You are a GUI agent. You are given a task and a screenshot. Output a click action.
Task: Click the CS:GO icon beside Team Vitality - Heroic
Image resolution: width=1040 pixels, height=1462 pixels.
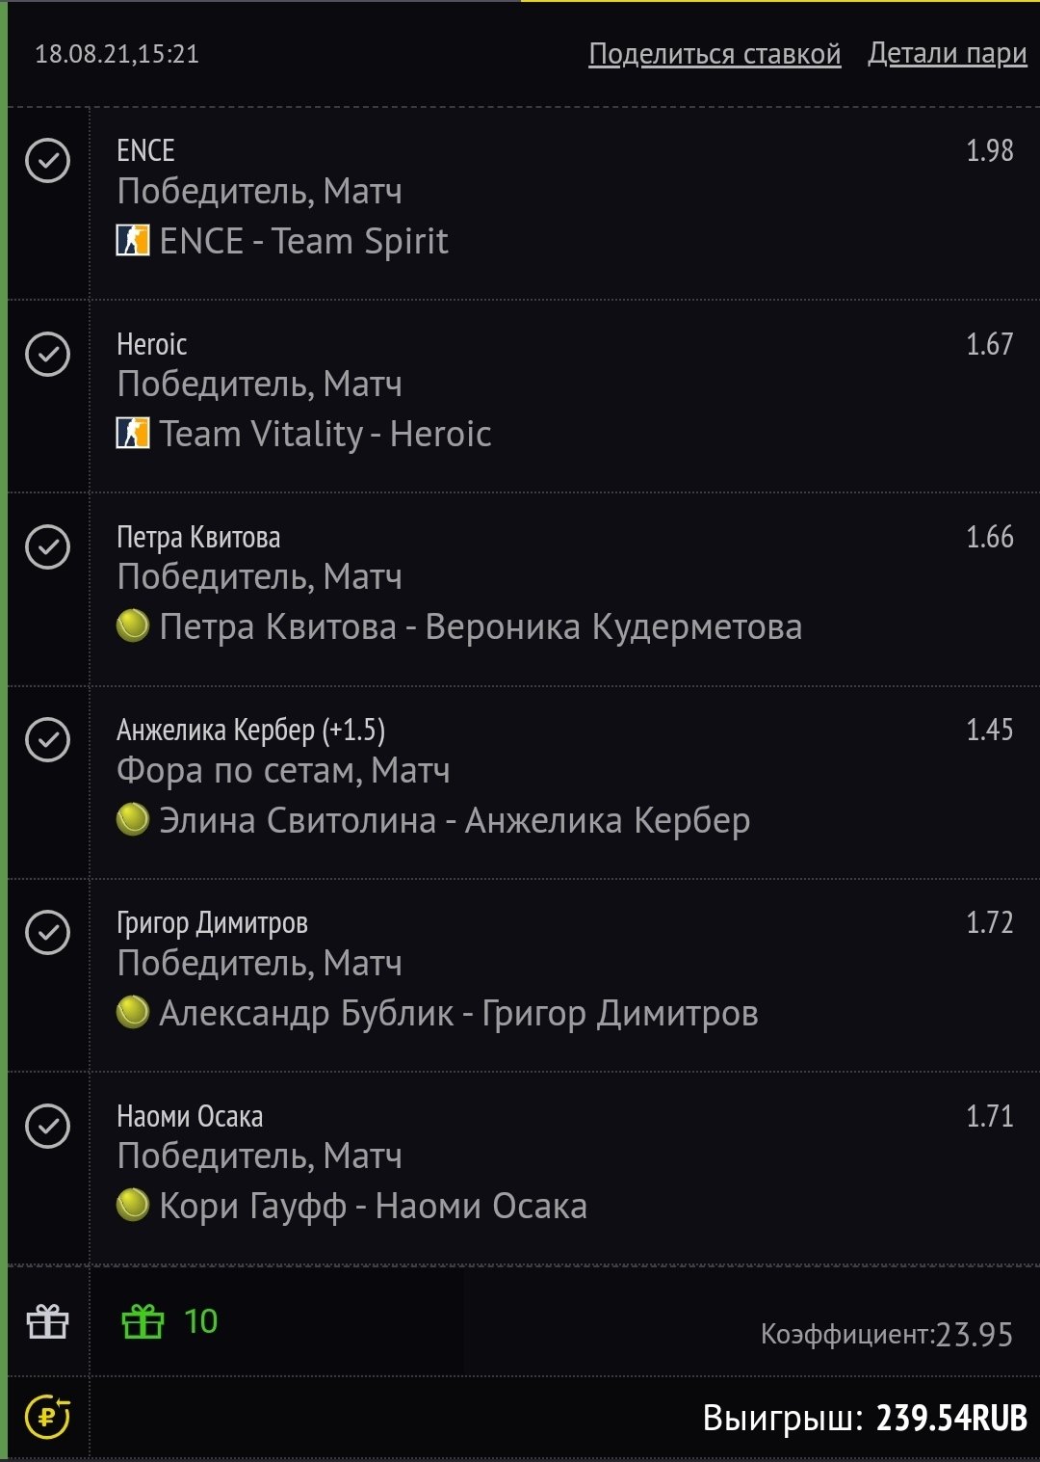(133, 433)
